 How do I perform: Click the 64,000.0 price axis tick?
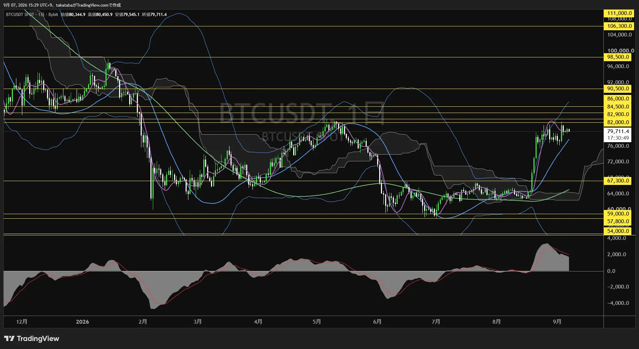[618, 194]
